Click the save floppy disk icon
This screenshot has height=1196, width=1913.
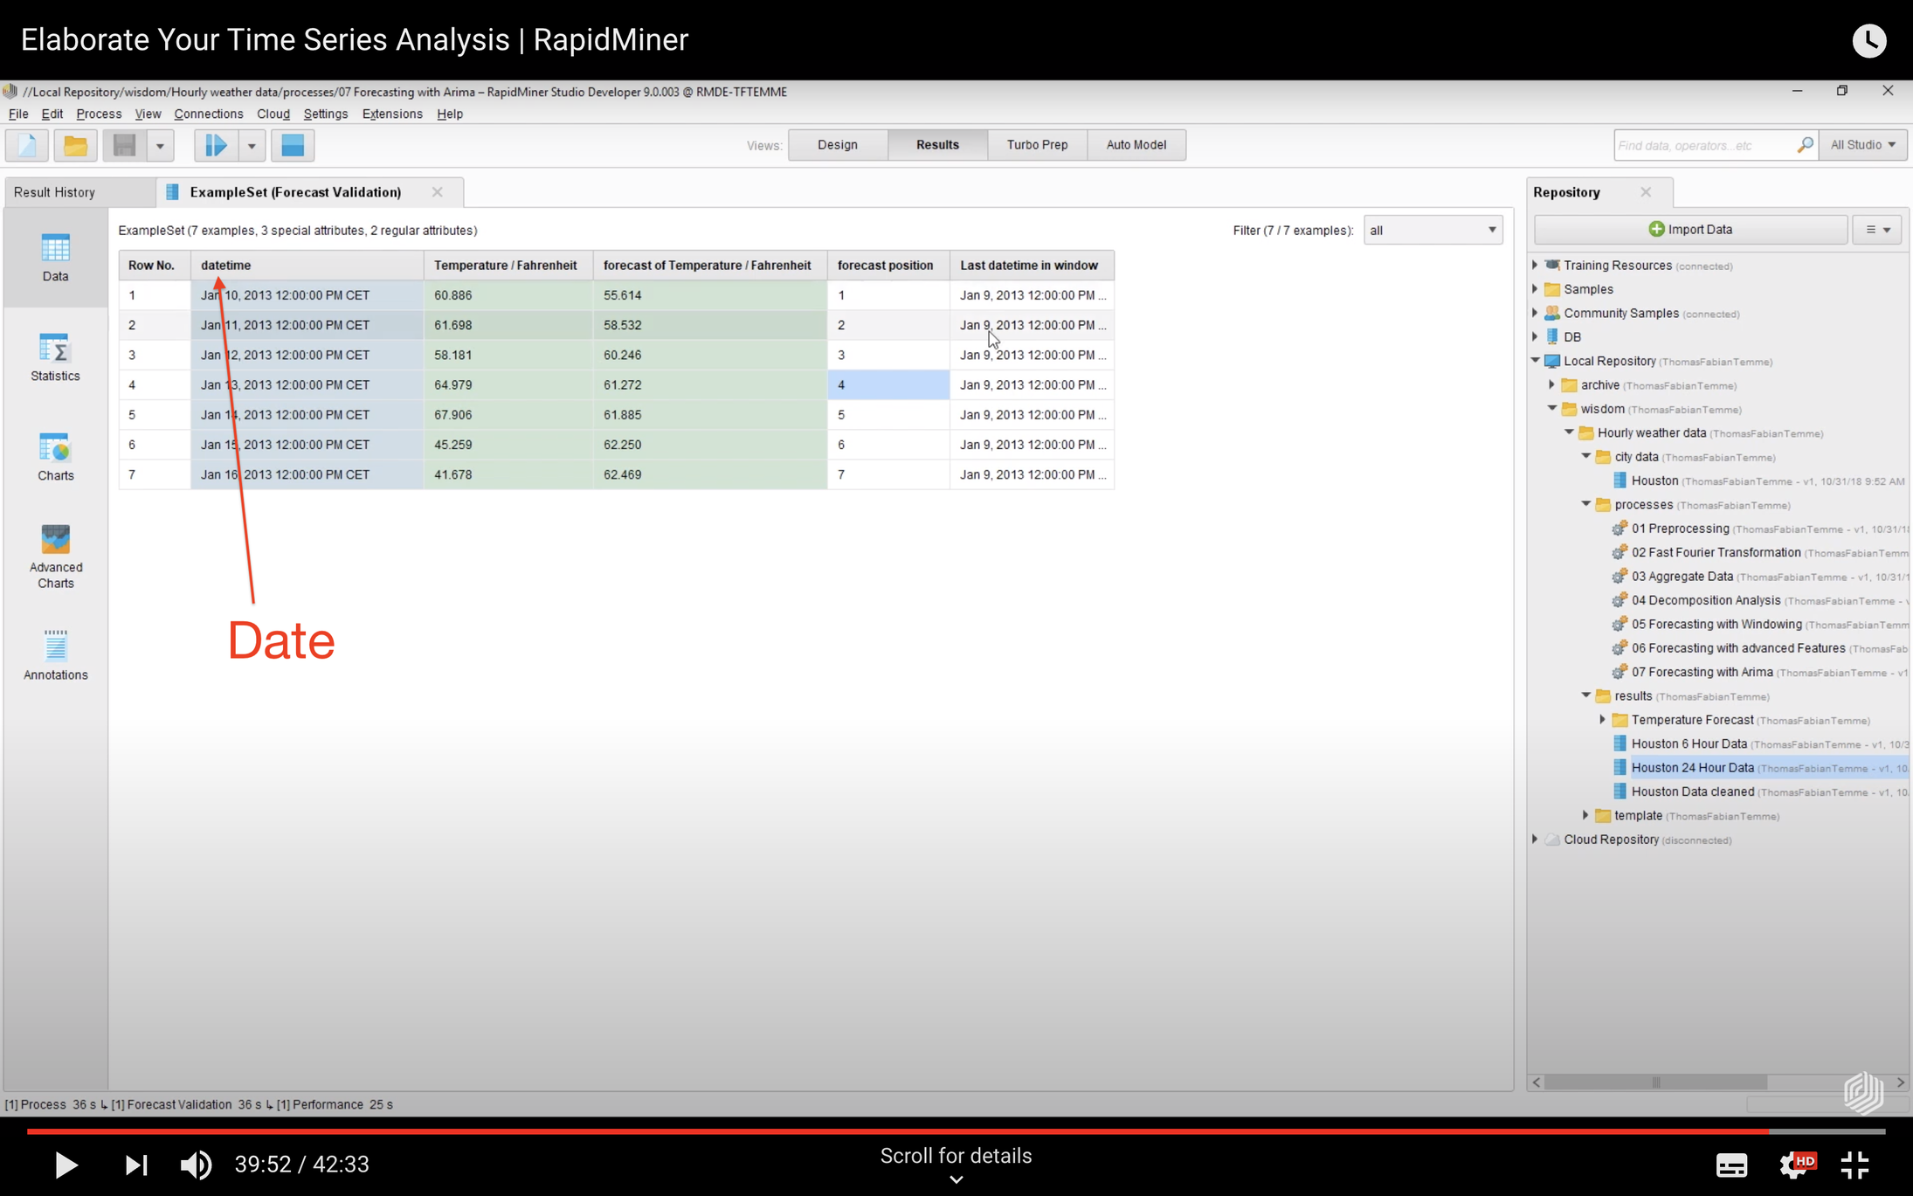tap(125, 145)
